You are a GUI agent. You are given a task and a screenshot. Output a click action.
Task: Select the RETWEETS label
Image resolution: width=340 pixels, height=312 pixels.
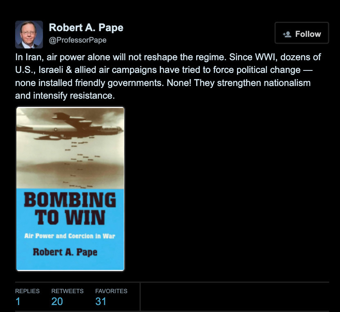[67, 291]
